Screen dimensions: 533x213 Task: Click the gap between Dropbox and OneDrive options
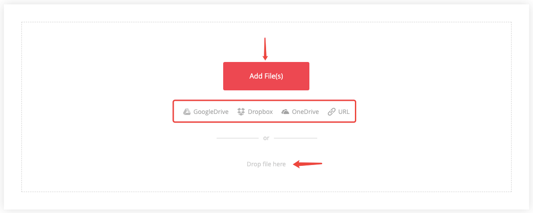(x=277, y=112)
